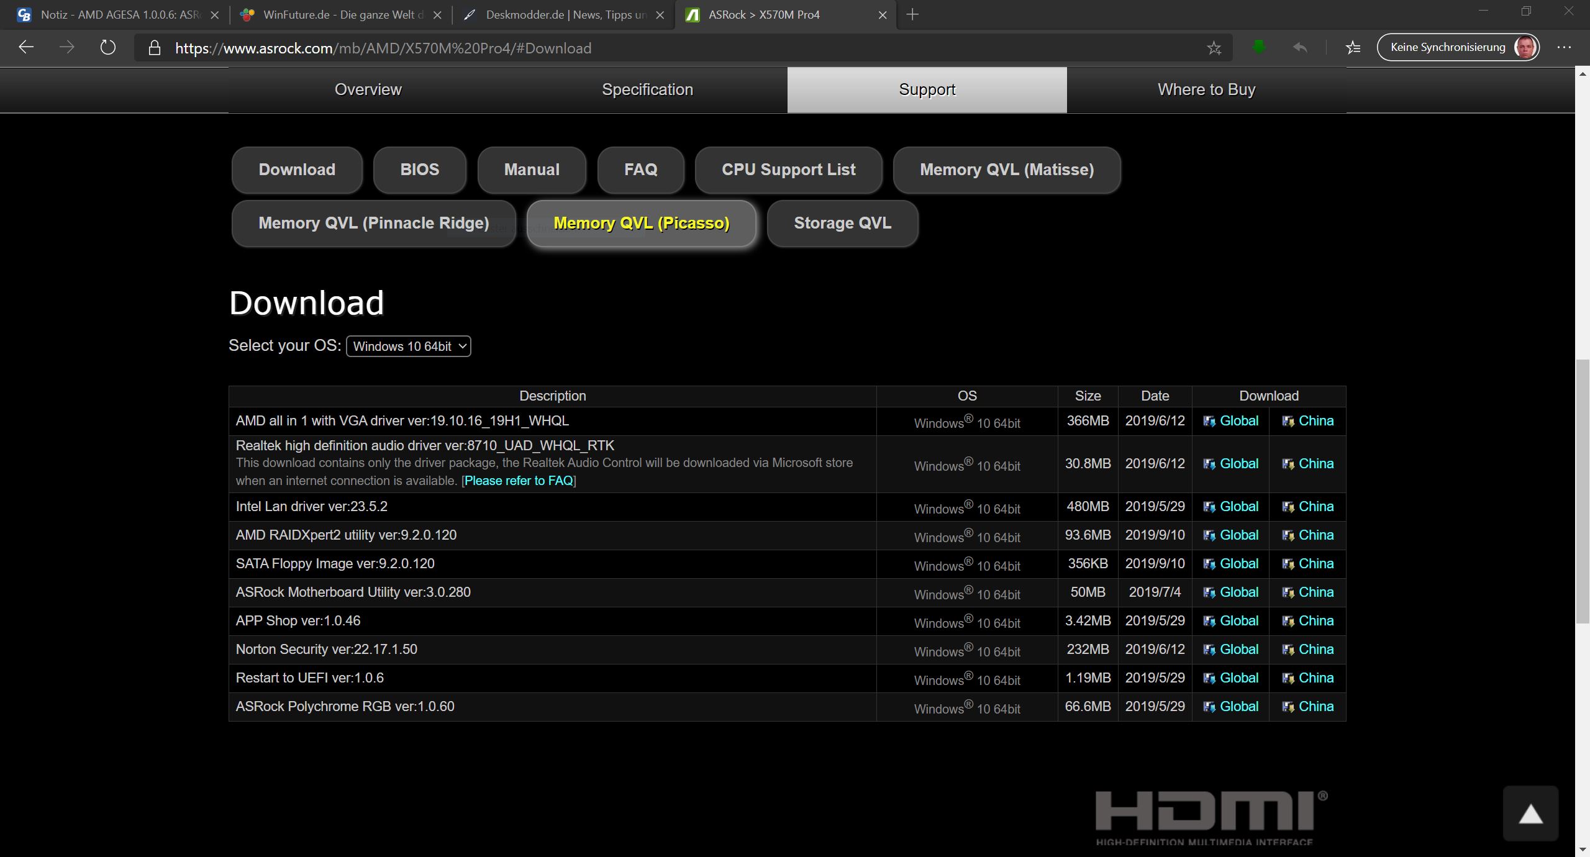
Task: Go back using the browser back arrow
Action: (x=26, y=47)
